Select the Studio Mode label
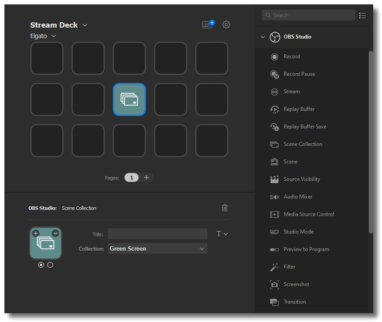Screen dimensions: 382x322 [x=298, y=232]
